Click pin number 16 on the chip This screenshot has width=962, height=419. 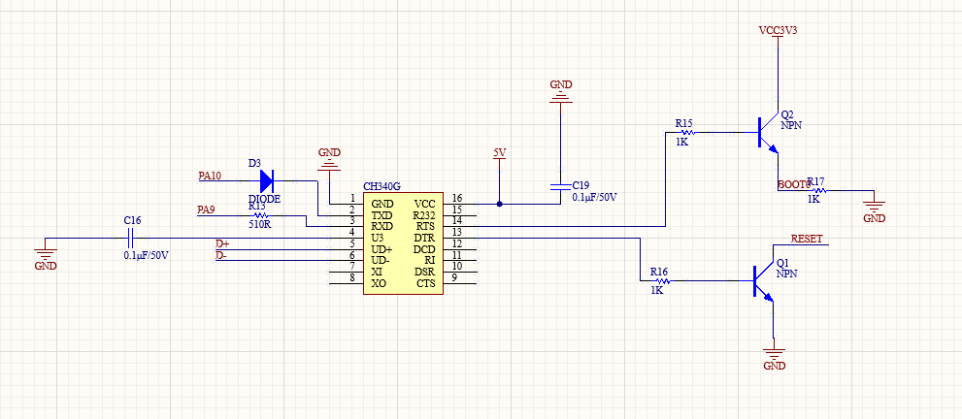coord(457,199)
